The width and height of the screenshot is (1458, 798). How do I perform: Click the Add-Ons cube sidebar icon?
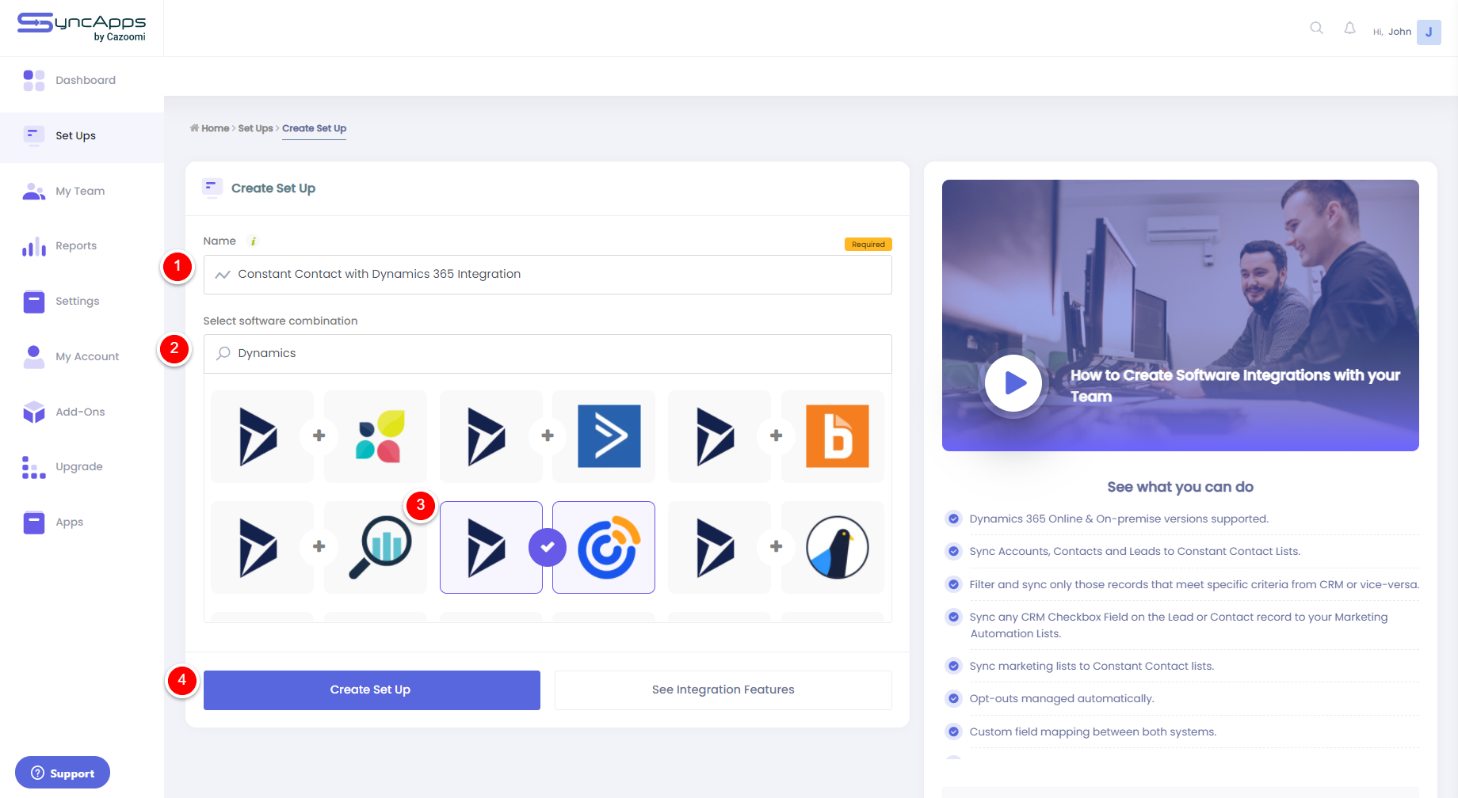33,412
